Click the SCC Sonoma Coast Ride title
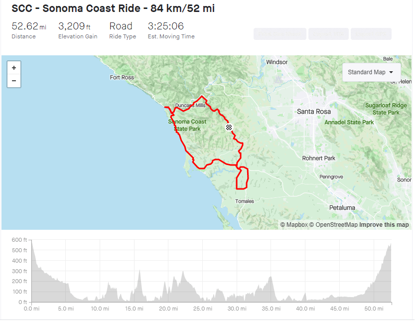420x323 pixels. click(113, 8)
